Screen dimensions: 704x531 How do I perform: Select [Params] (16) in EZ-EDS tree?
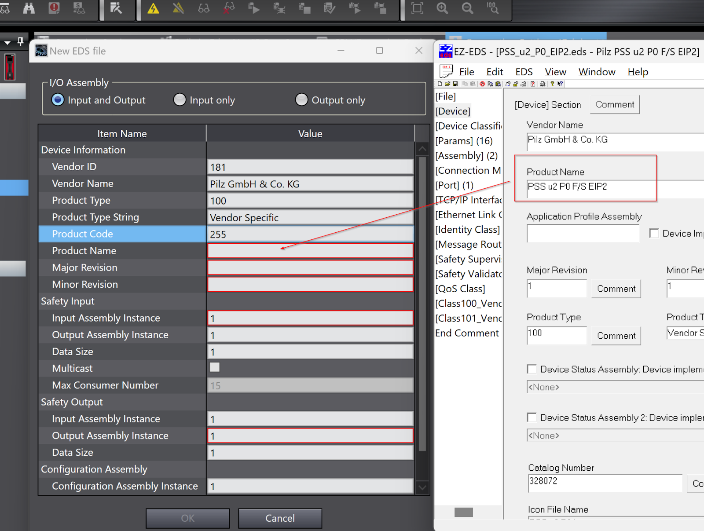click(x=464, y=141)
